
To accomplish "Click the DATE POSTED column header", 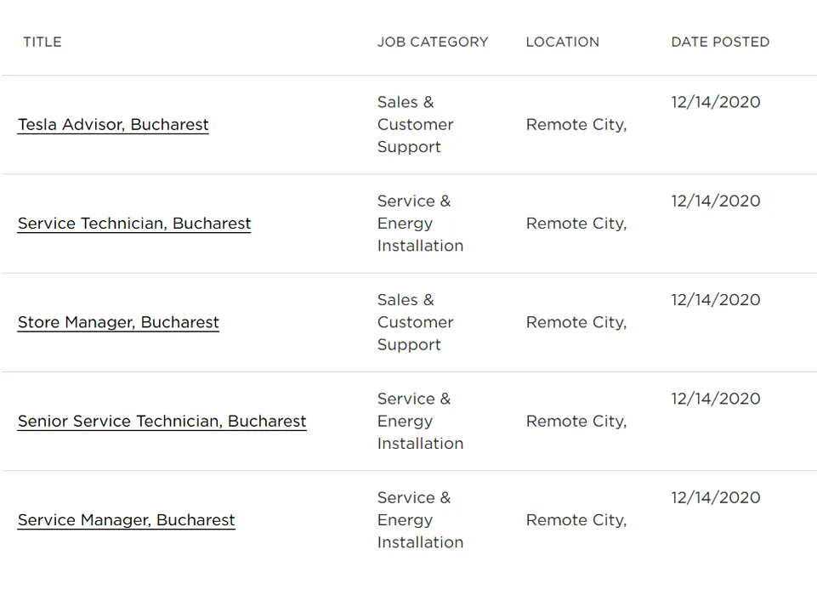I will click(720, 42).
